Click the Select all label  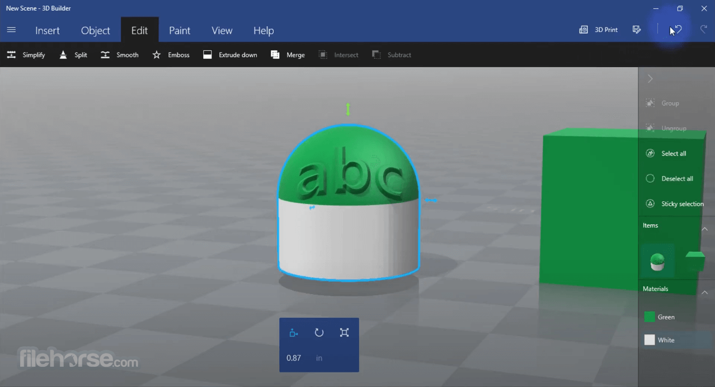pos(674,154)
